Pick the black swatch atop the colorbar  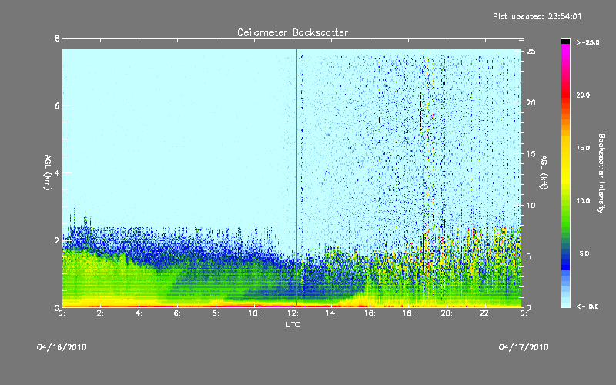click(565, 41)
